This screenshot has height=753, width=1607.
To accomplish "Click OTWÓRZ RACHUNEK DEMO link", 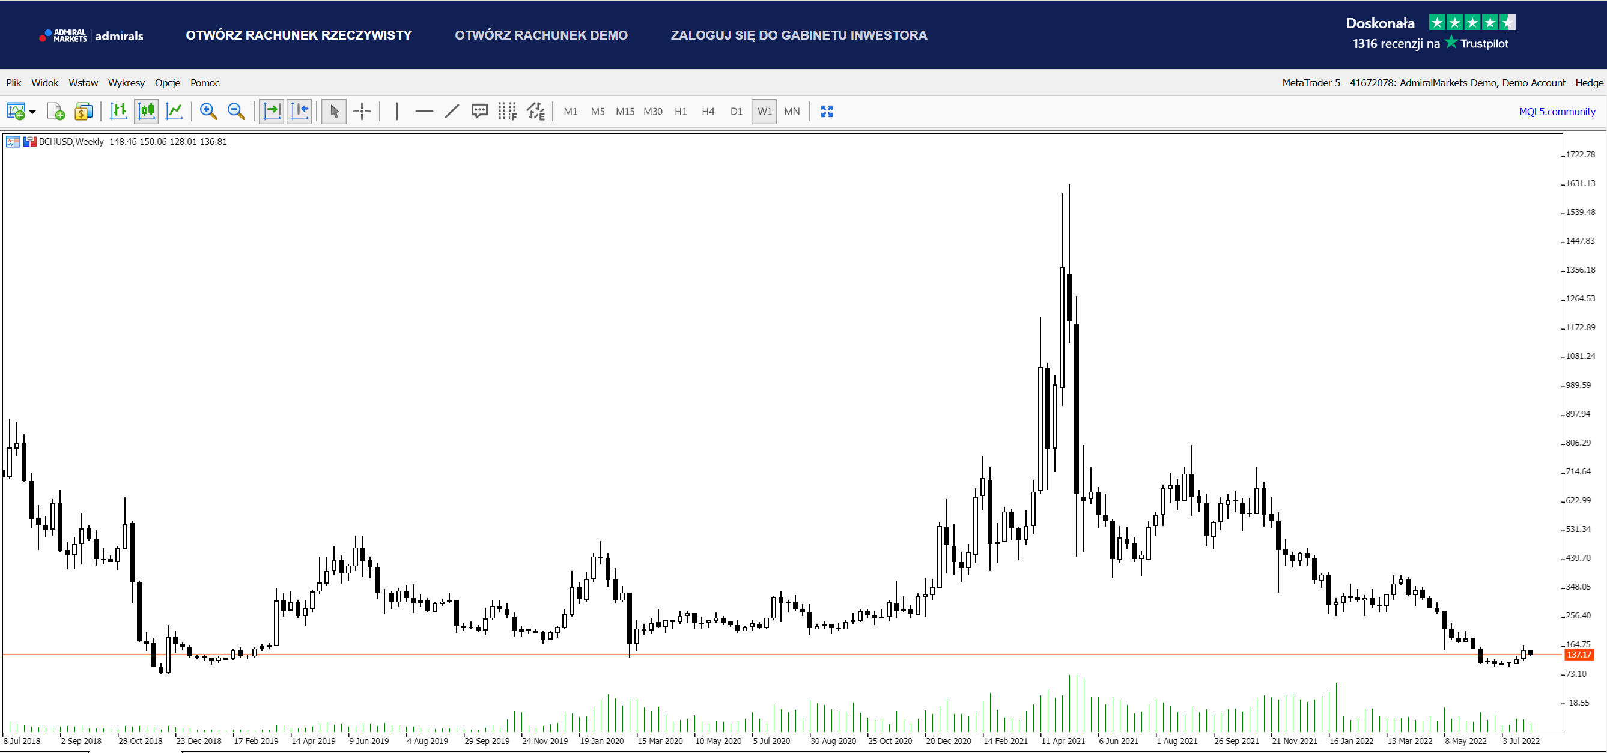I will click(541, 35).
